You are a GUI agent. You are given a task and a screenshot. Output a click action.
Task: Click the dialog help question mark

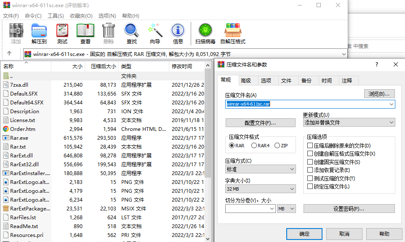377,64
